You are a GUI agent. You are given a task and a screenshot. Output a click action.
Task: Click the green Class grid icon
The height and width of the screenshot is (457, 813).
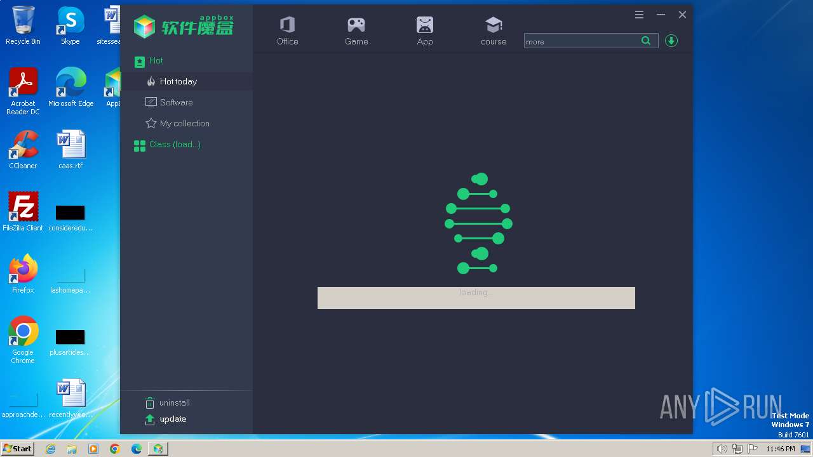click(140, 146)
